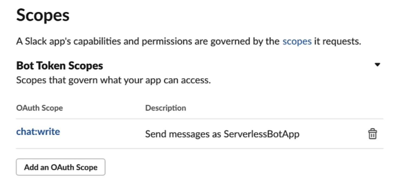
Task: Delete the chat:write scope via trash icon
Action: (x=372, y=134)
